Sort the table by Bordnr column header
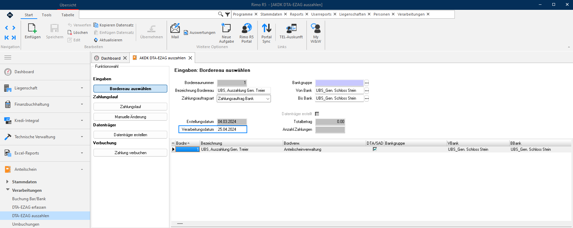Image resolution: width=573 pixels, height=228 pixels. click(x=188, y=143)
